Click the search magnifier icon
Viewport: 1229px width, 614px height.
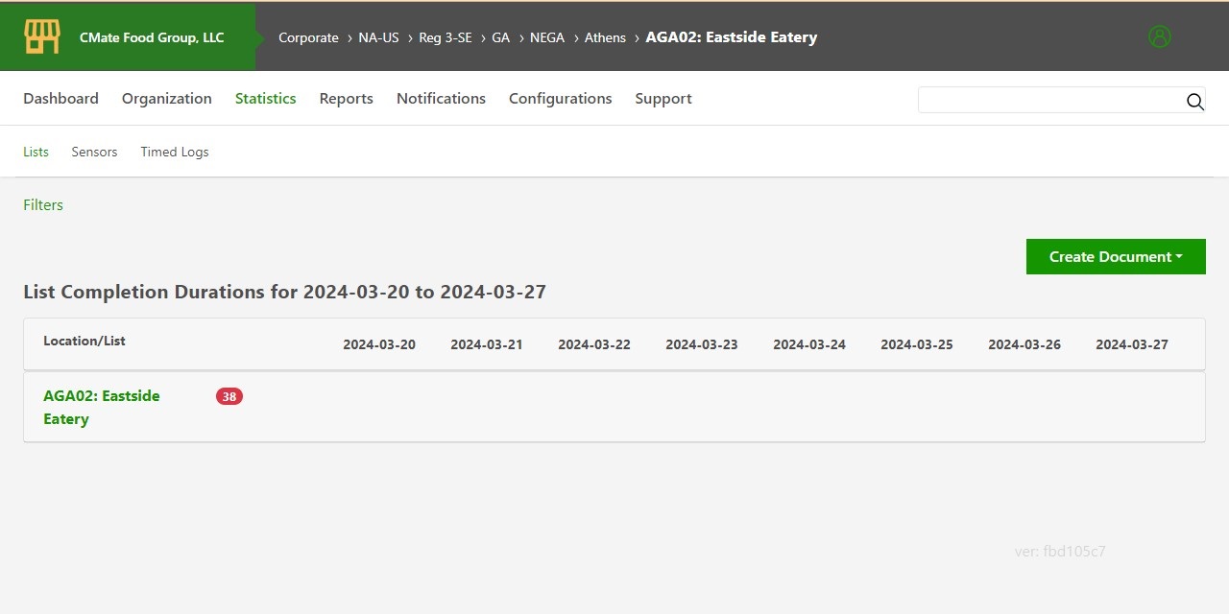point(1194,101)
